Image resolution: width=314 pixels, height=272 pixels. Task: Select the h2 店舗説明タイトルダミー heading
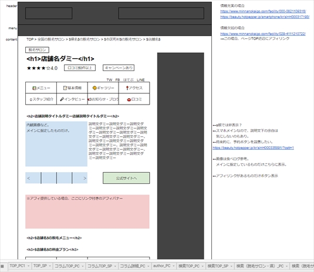73,116
